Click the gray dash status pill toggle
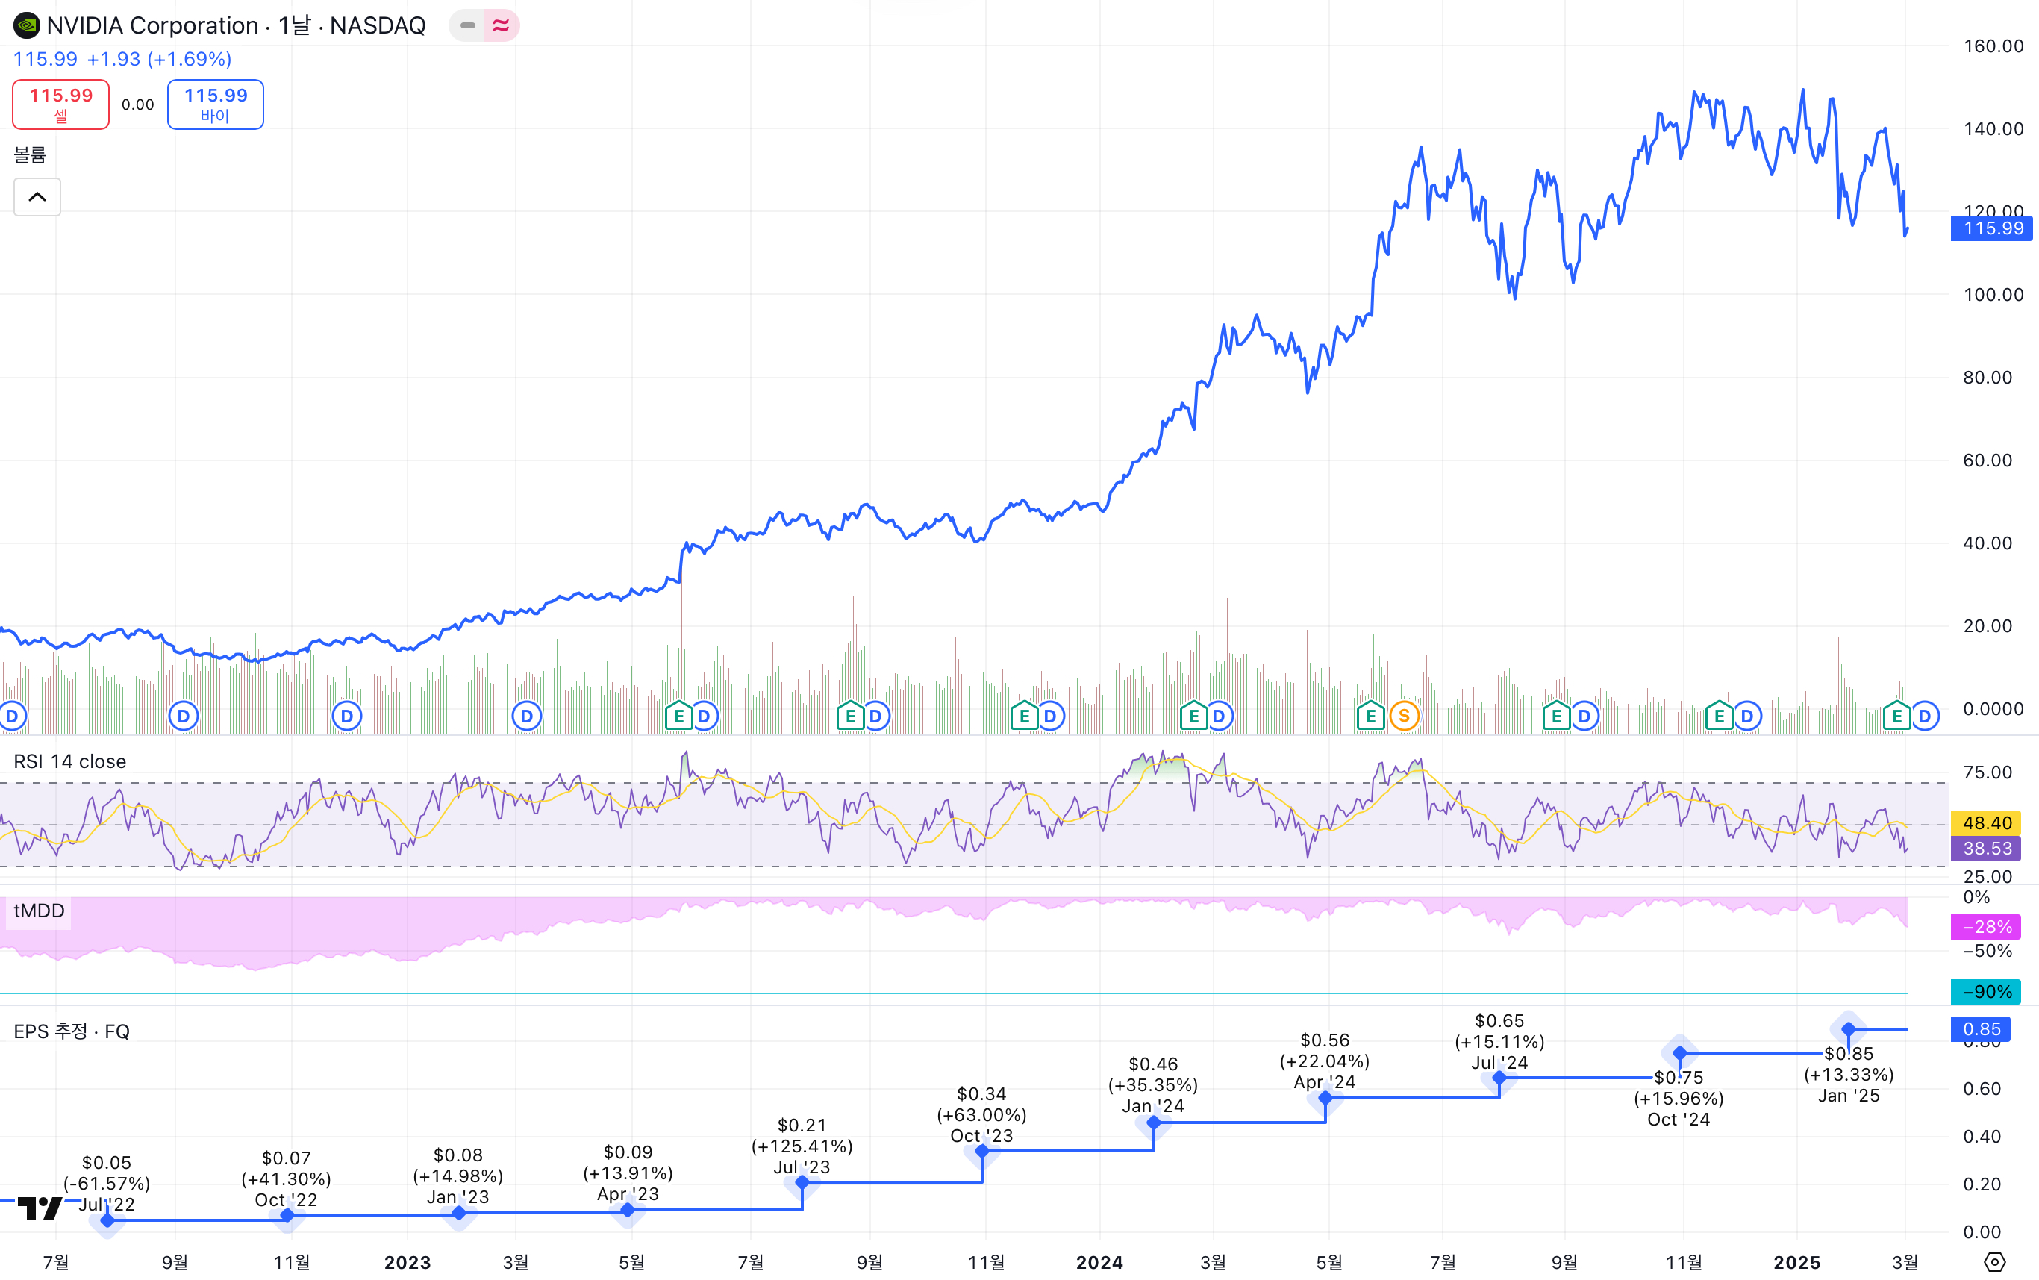Screen dimensions: 2039x1280 point(467,25)
